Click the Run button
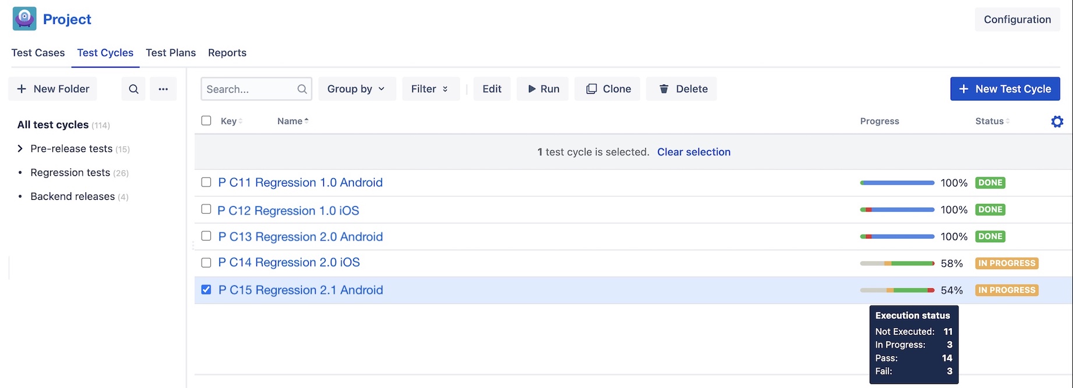The width and height of the screenshot is (1073, 388). click(x=542, y=89)
